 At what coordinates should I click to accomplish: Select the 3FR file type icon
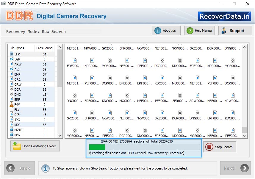click(12, 54)
